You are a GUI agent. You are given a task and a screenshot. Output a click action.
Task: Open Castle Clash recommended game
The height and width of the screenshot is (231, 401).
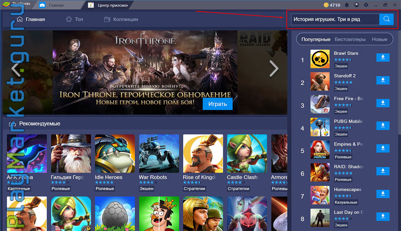coord(247,154)
